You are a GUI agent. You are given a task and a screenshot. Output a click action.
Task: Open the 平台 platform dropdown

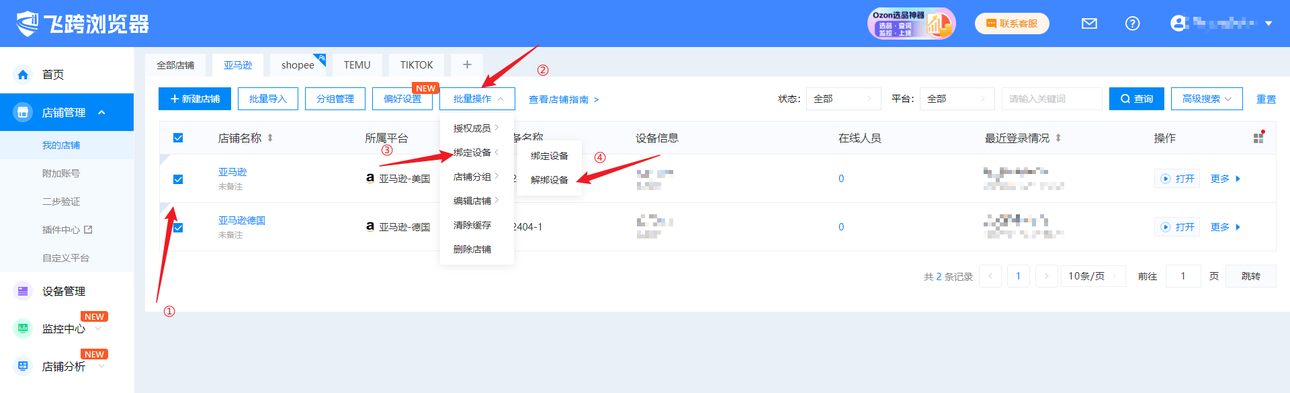click(957, 99)
